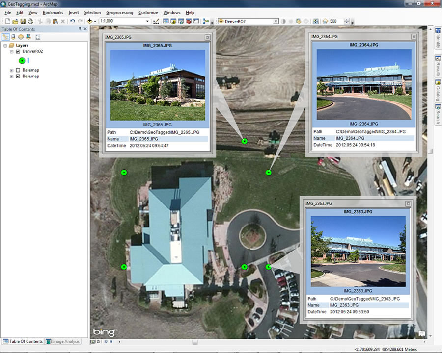The height and width of the screenshot is (353, 442).
Task: Click the Add Data button
Action: 90,21
